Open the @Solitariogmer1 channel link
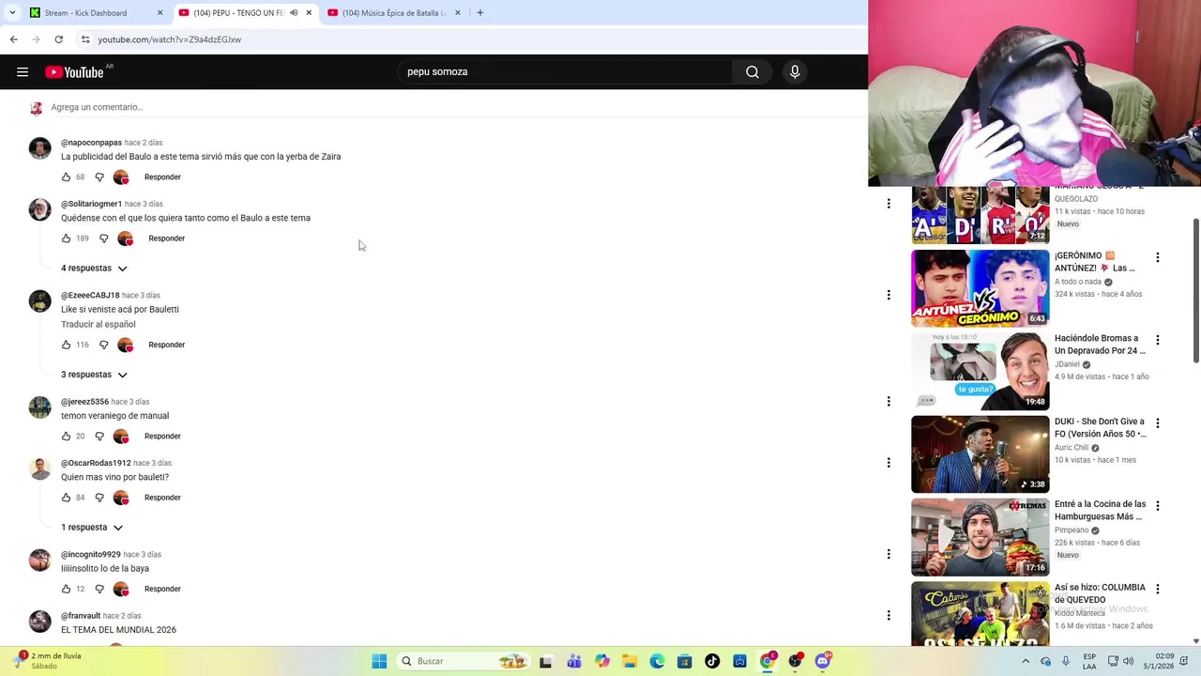This screenshot has height=676, width=1201. point(91,204)
